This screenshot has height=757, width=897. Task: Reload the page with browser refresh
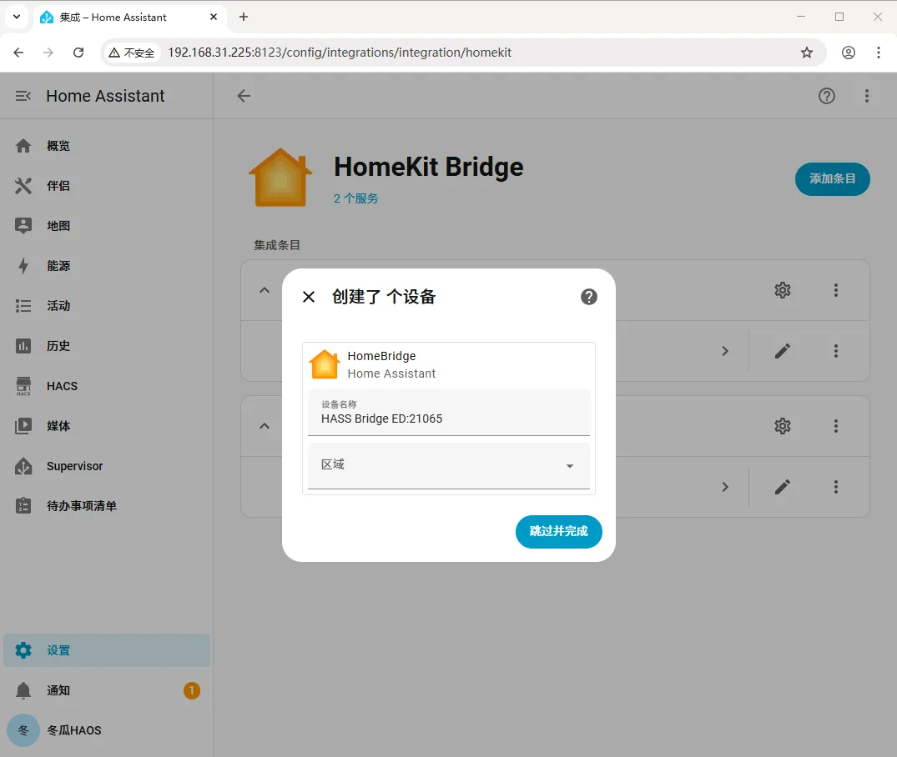coord(78,53)
